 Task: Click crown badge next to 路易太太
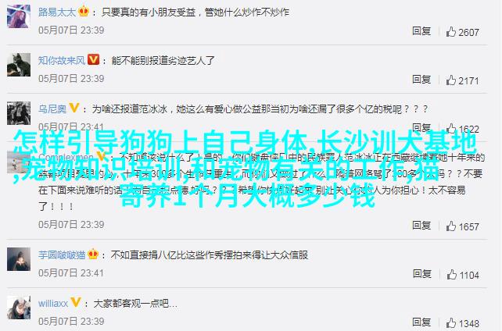click(x=84, y=11)
